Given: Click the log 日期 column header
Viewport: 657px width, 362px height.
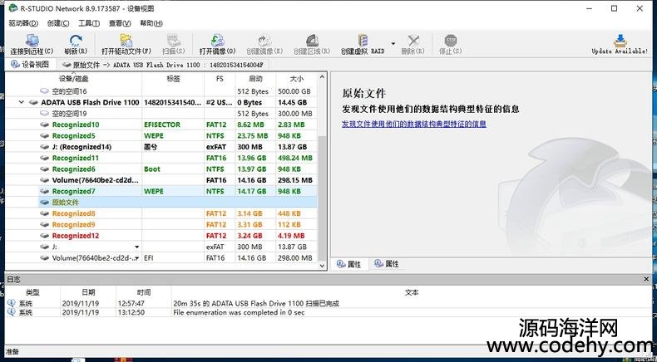Looking at the screenshot, I should (88, 292).
